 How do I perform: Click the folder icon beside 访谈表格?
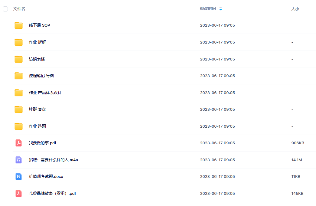coord(18,59)
